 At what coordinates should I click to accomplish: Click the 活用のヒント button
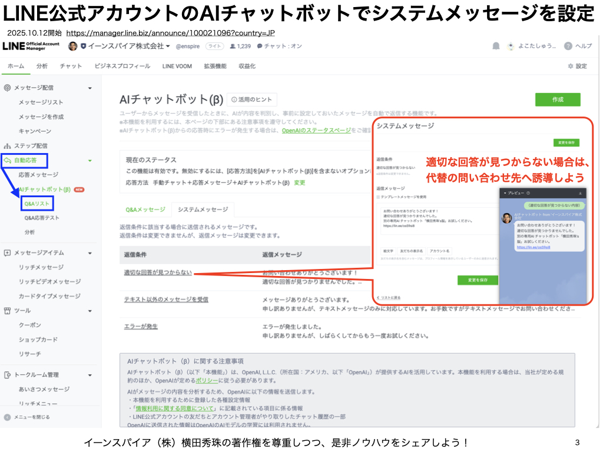click(251, 99)
